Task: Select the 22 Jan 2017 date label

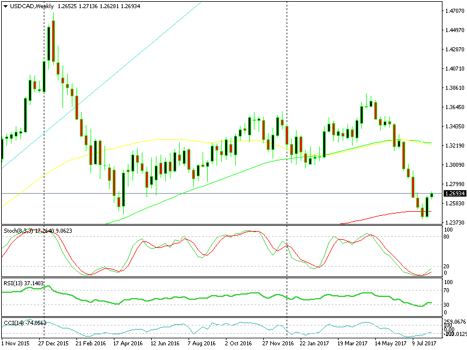Action: point(315,344)
